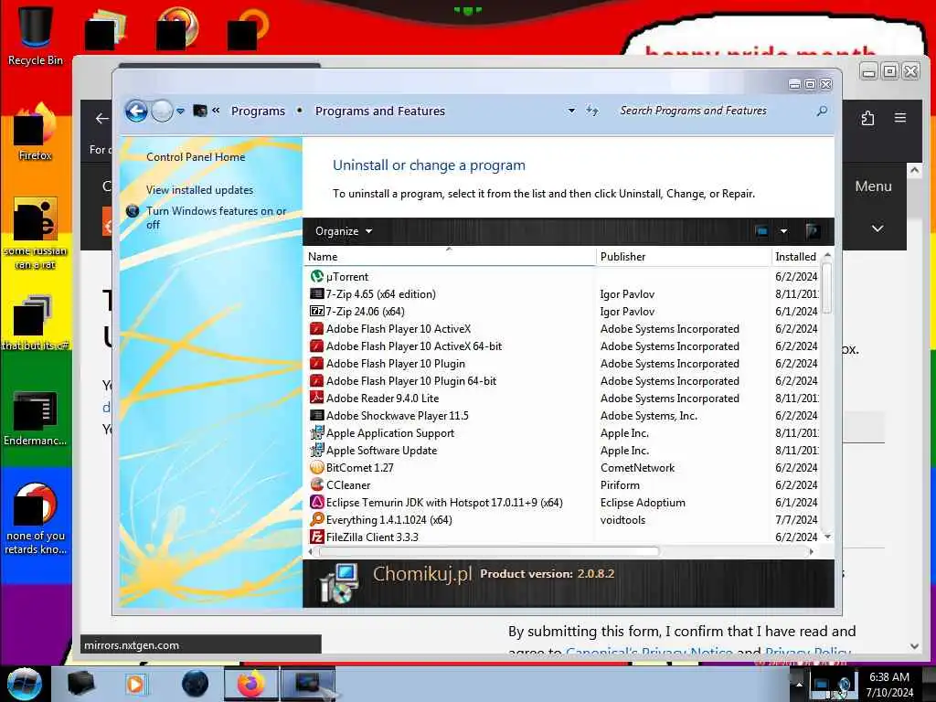
Task: Click the search magnifier icon
Action: [822, 111]
